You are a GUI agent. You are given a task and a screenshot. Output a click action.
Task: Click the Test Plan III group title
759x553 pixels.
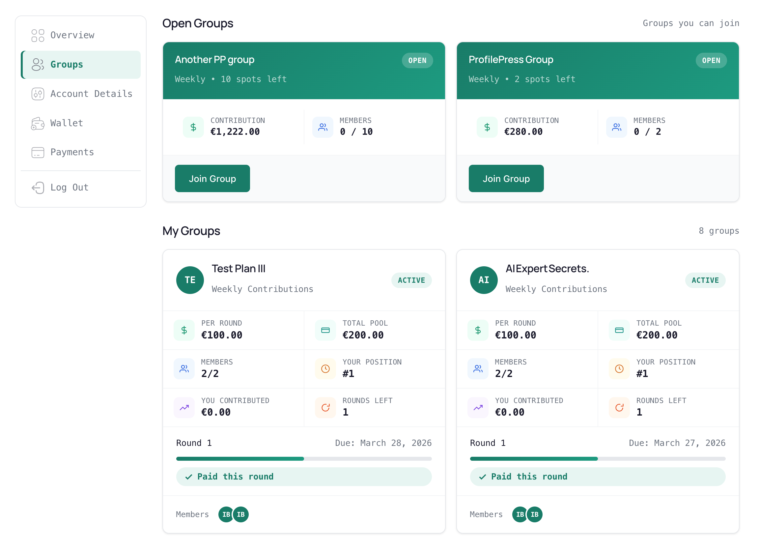(239, 269)
